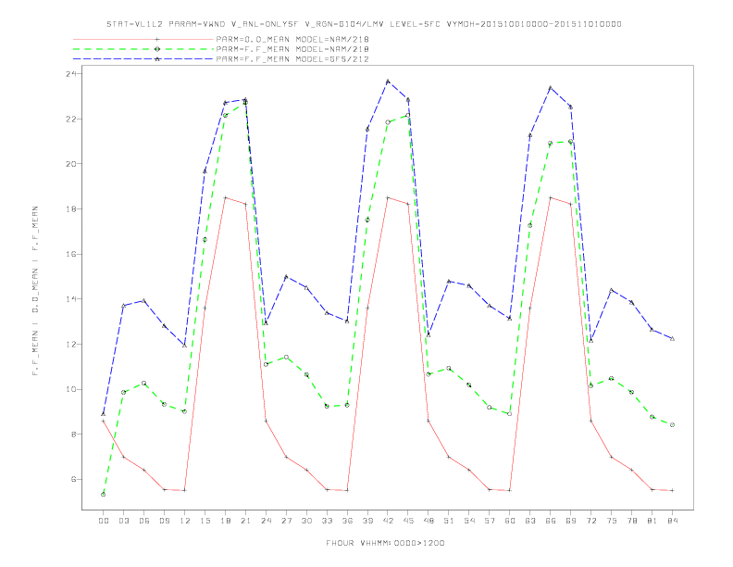Click red O.O_MEAN plus marker at hour 00
Screen dimensions: 733x567
point(104,421)
